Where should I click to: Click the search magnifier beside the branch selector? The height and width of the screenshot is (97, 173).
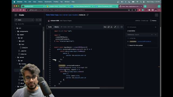tap(40, 20)
